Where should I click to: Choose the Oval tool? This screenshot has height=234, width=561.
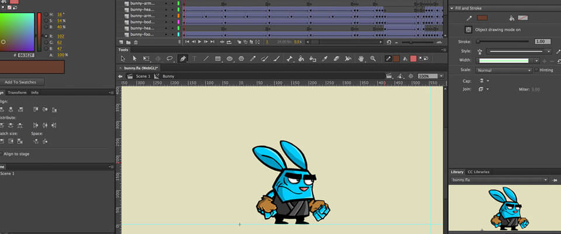pyautogui.click(x=230, y=58)
